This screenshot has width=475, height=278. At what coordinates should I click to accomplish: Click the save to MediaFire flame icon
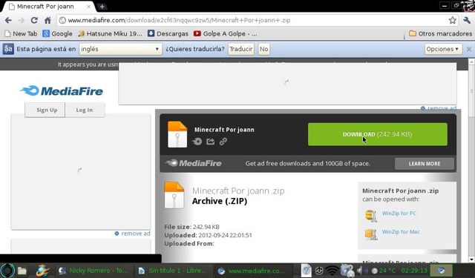coord(197,142)
